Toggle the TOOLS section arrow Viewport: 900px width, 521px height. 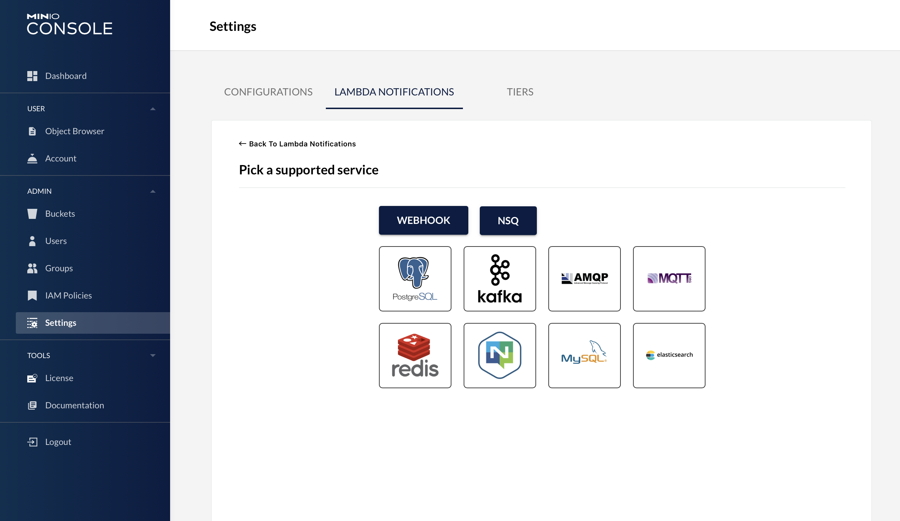pyautogui.click(x=153, y=356)
